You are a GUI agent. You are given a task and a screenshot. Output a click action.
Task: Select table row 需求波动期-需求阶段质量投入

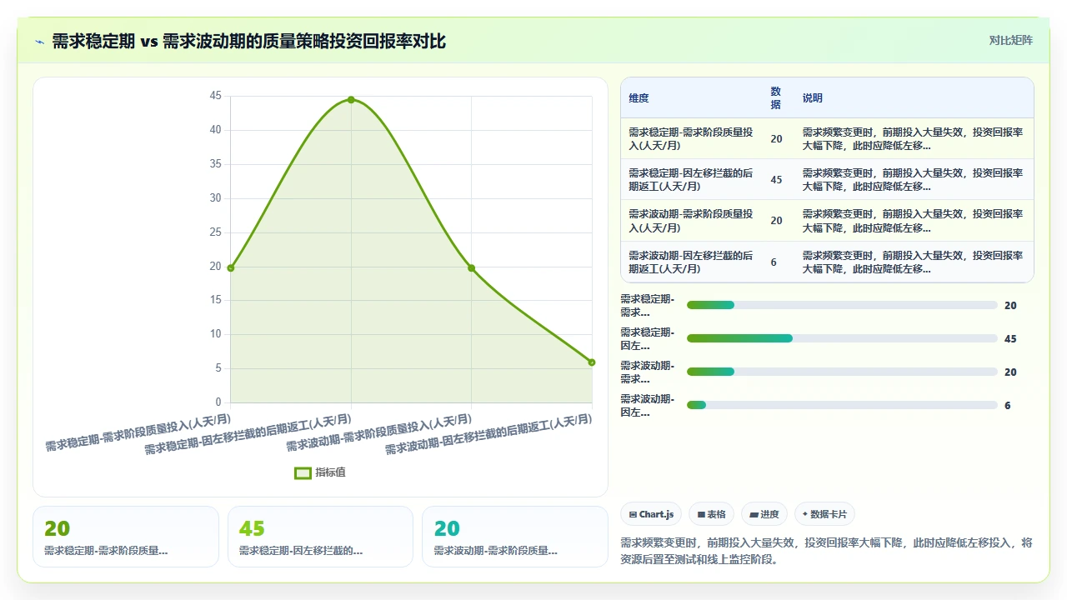[x=827, y=221]
